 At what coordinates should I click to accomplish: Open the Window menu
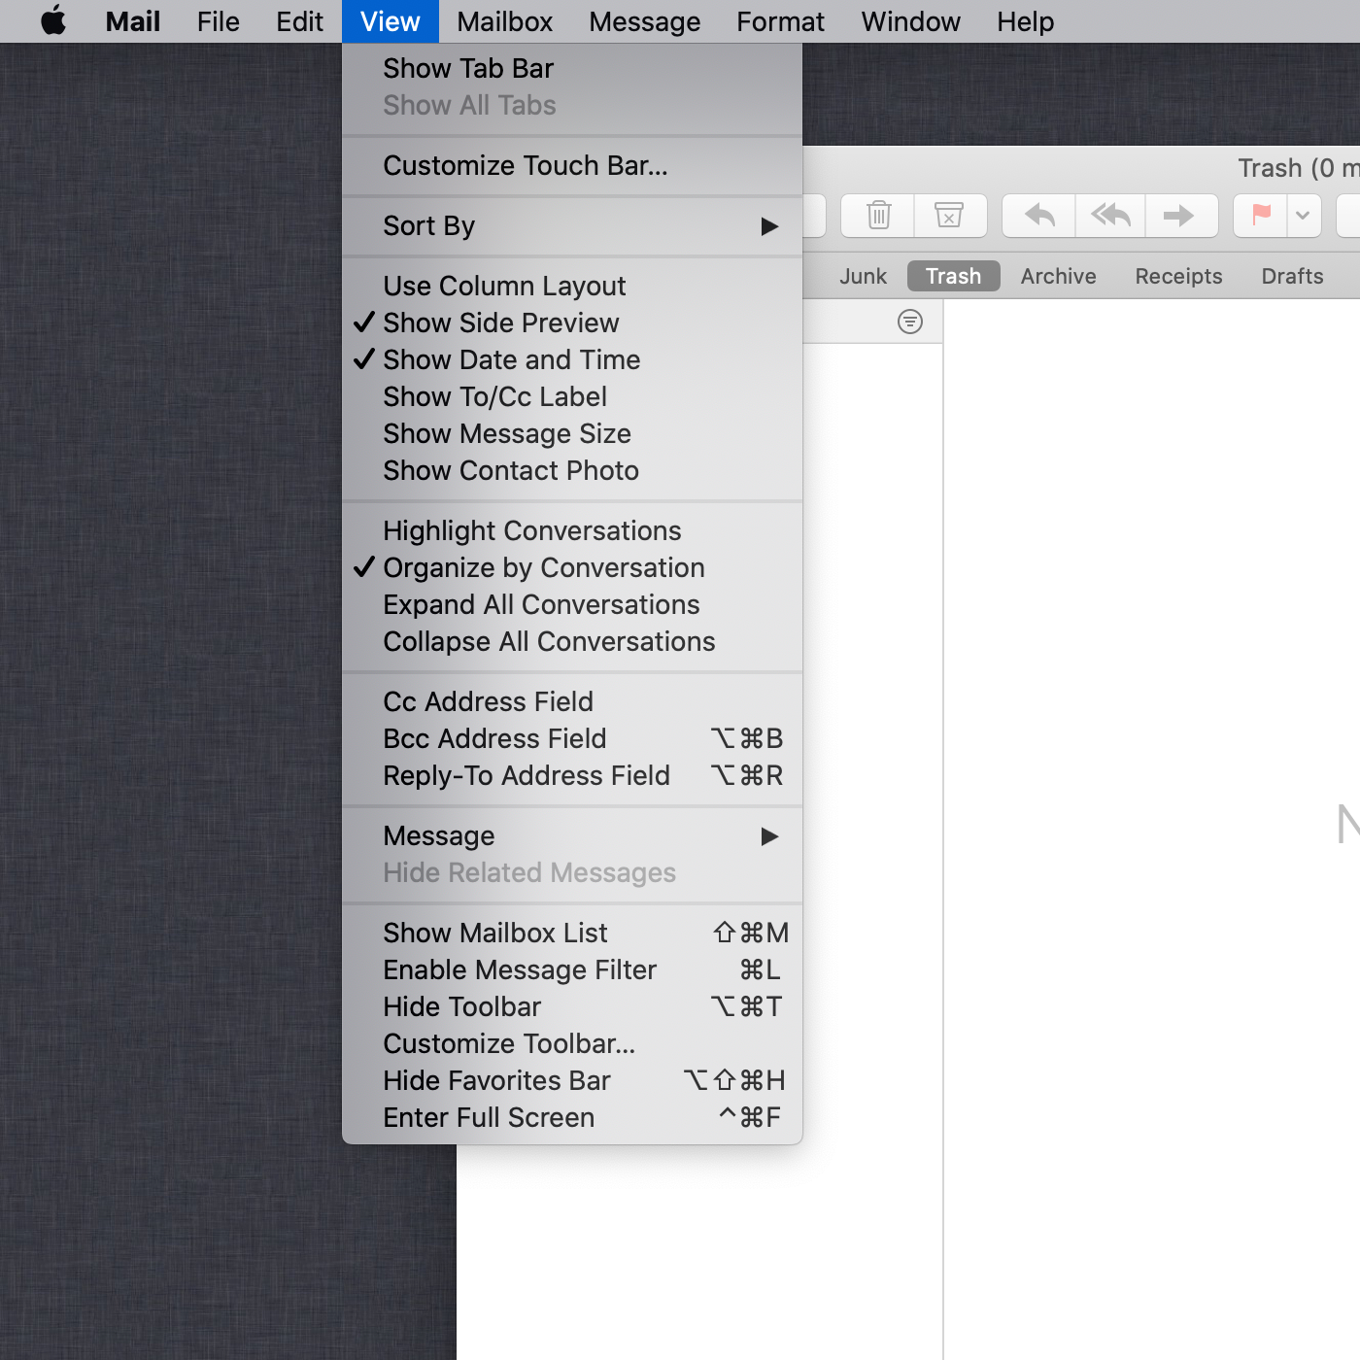point(910,21)
